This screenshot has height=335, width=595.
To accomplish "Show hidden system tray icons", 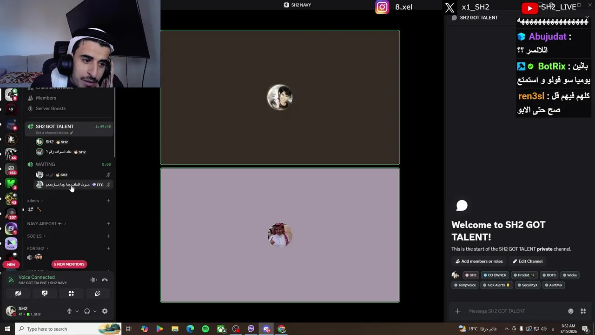I will (x=507, y=329).
